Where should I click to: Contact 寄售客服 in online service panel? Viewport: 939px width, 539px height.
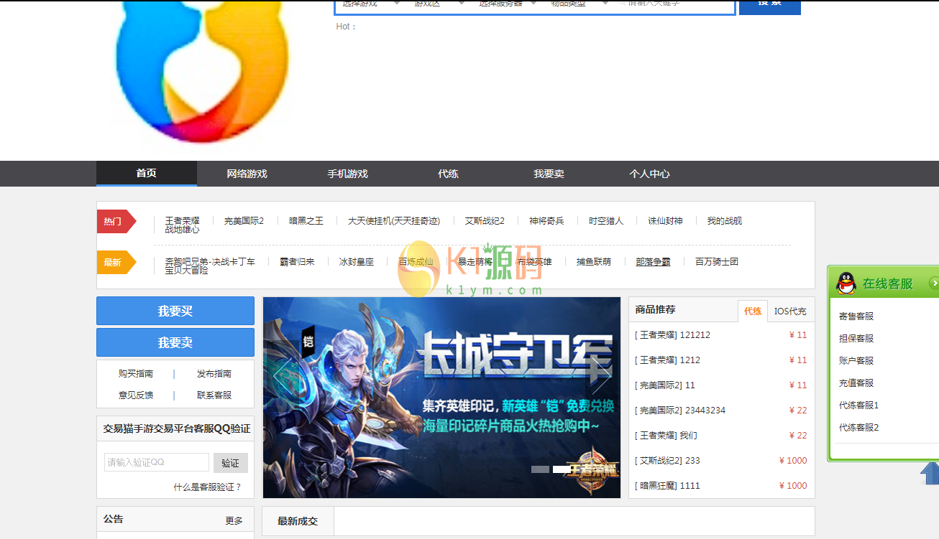pos(856,317)
